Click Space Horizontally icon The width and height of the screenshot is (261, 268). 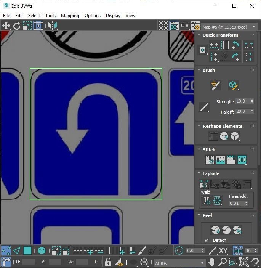249,45
